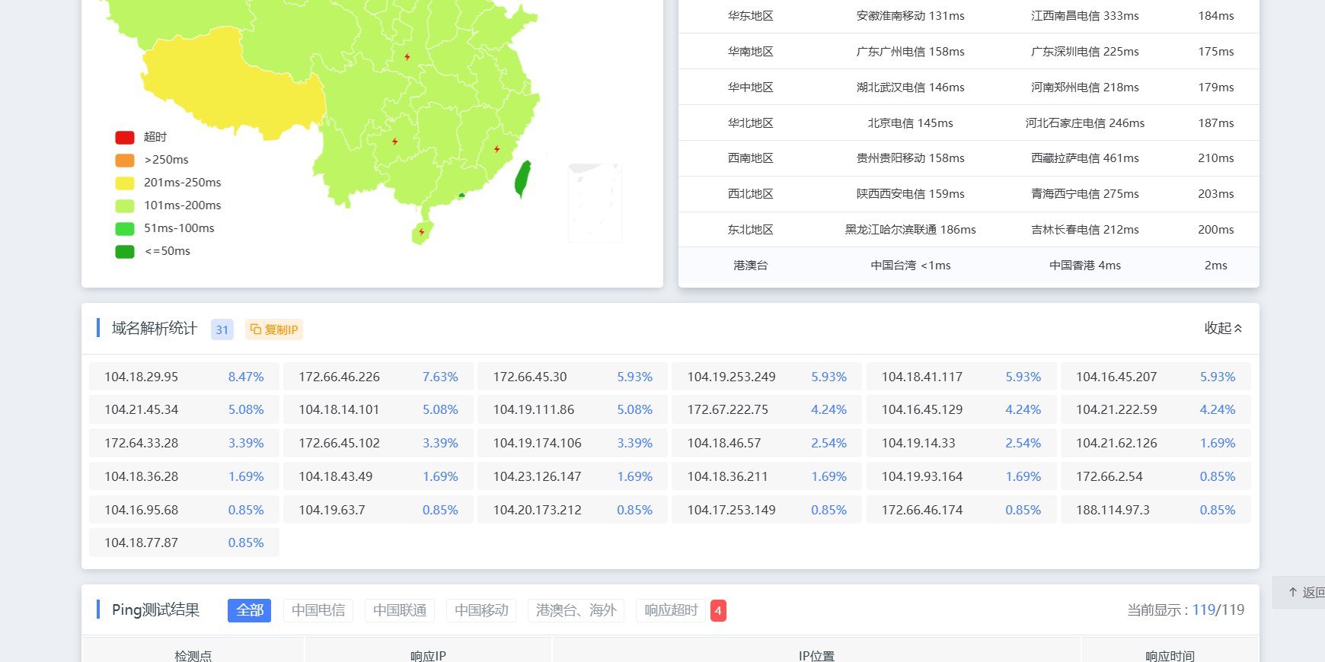
Task: Select the 全部 filter tab
Action: (x=249, y=610)
